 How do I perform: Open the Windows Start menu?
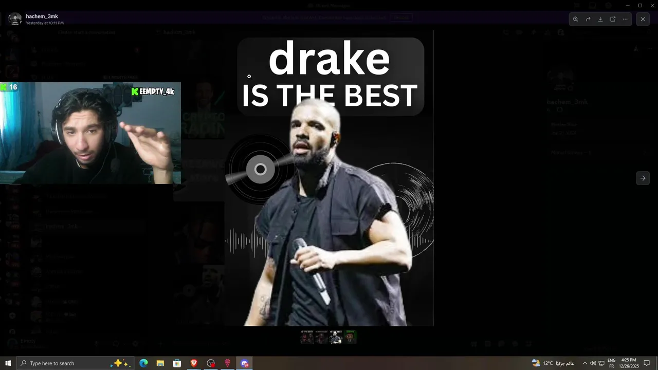[x=8, y=363]
